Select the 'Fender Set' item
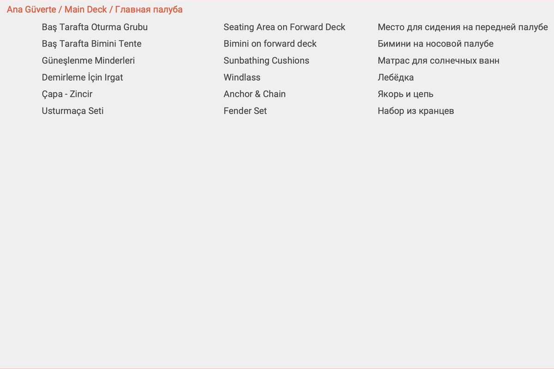The image size is (554, 369). click(245, 111)
